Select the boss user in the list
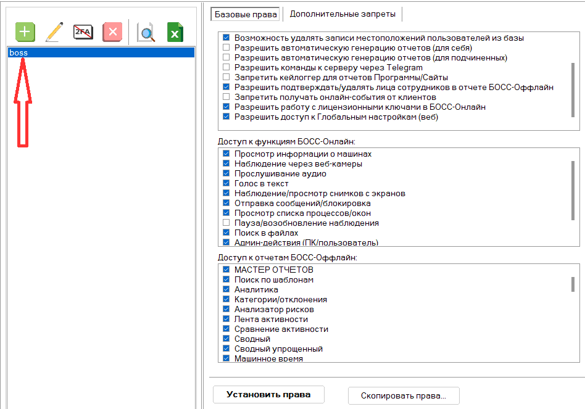The image size is (585, 409). click(x=19, y=53)
